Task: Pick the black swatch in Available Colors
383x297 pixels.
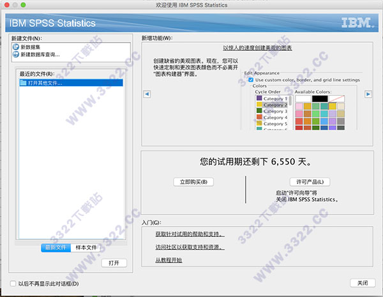Action: (x=320, y=99)
